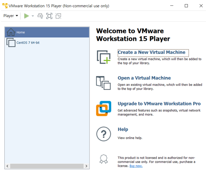Image resolution: width=206 pixels, height=173 pixels.
Task: Select CentOS 7 64-bit virtual machine
Action: (x=47, y=43)
